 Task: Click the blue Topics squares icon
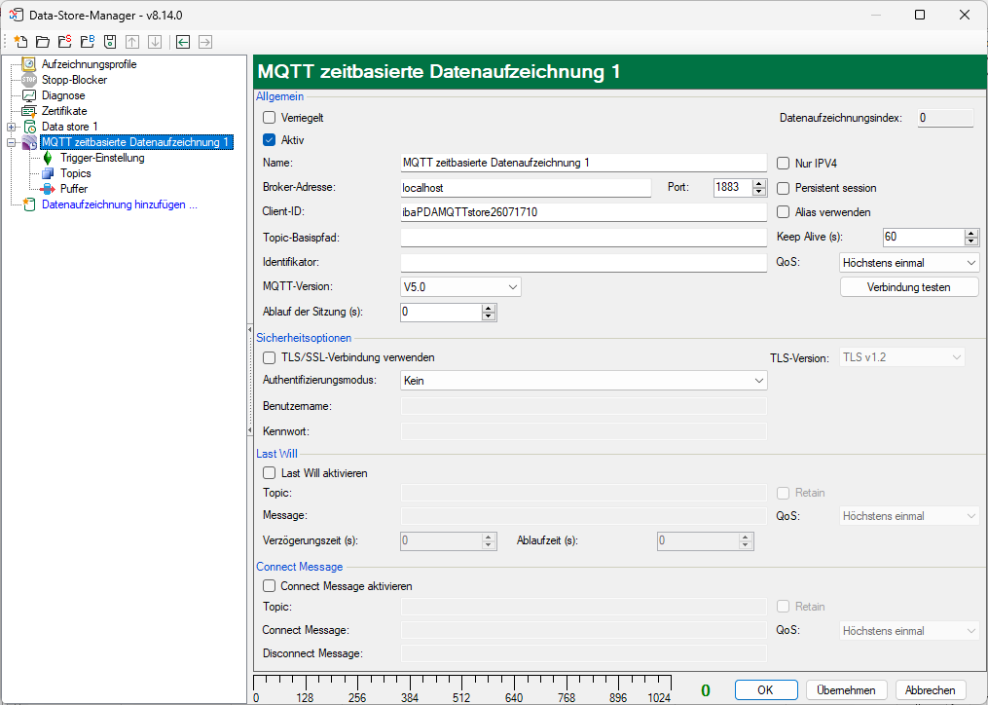point(48,173)
